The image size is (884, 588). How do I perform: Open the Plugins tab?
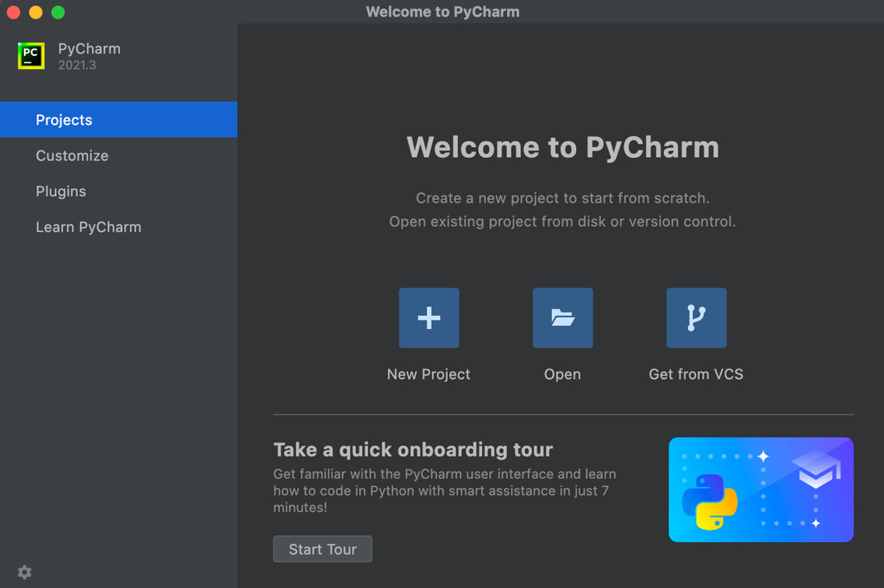118,191
